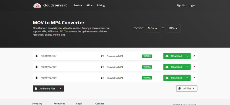The image size is (230, 105).
Task: Click the Contact footer heading
Action: click(99, 104)
